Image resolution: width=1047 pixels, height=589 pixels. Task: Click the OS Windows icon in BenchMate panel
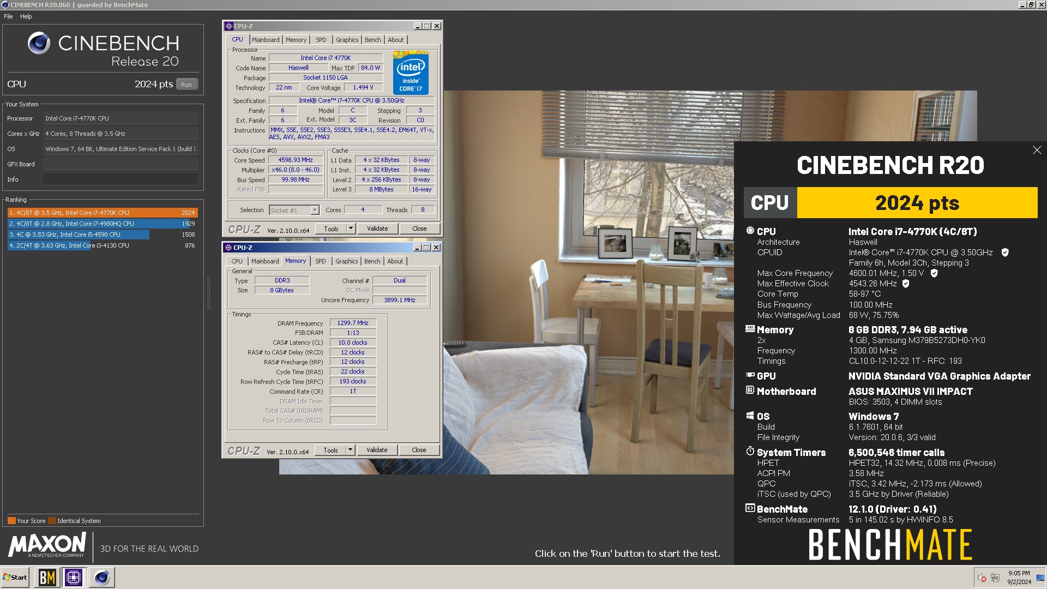[x=750, y=416]
